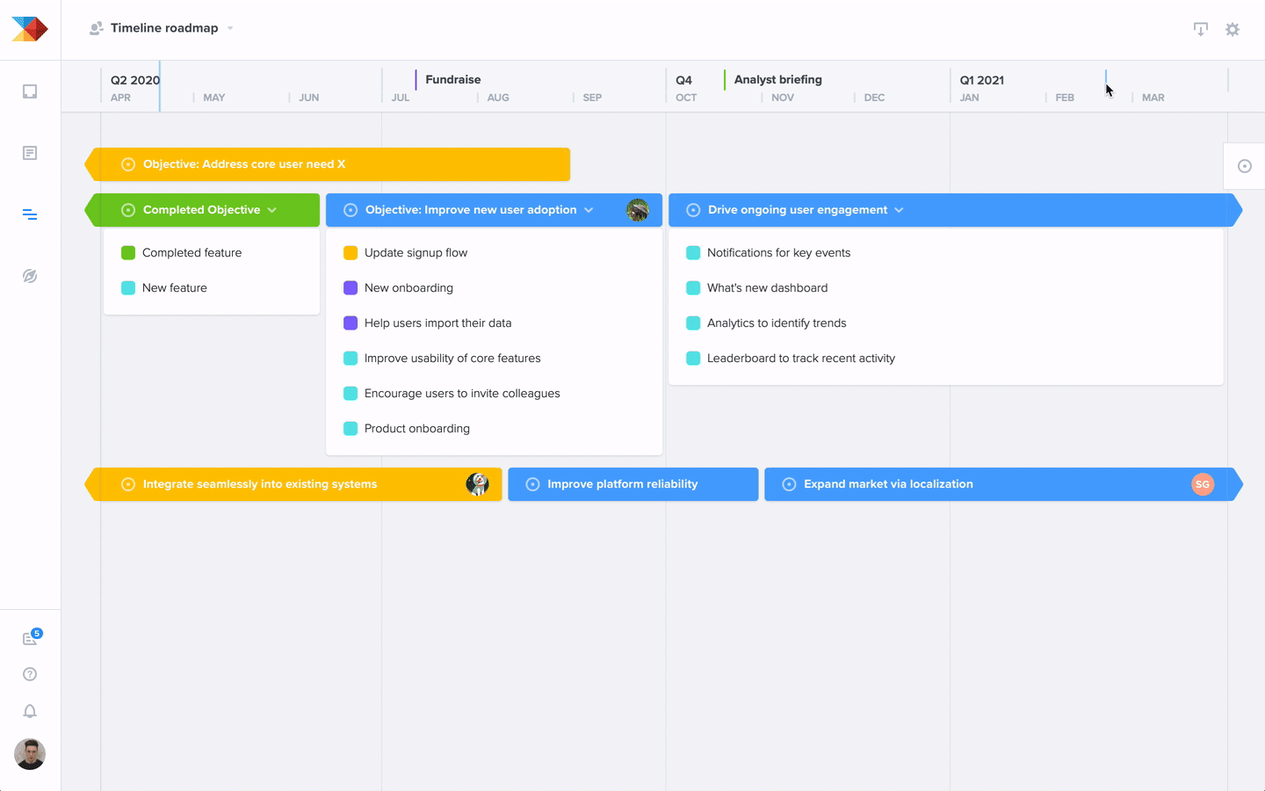Image resolution: width=1265 pixels, height=791 pixels.
Task: Click the Analyst briefing milestone label
Action: pos(777,79)
